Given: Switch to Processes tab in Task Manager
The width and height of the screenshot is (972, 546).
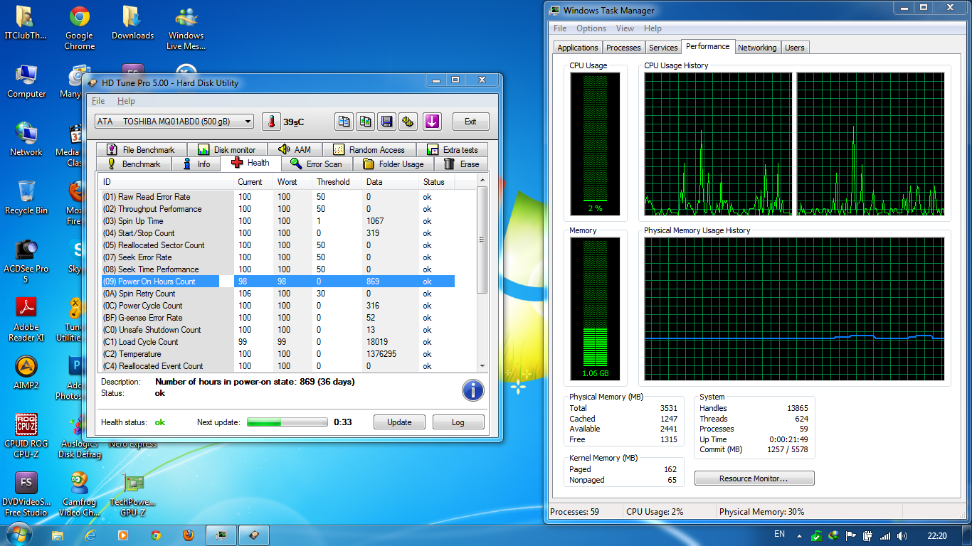Looking at the screenshot, I should pyautogui.click(x=623, y=48).
